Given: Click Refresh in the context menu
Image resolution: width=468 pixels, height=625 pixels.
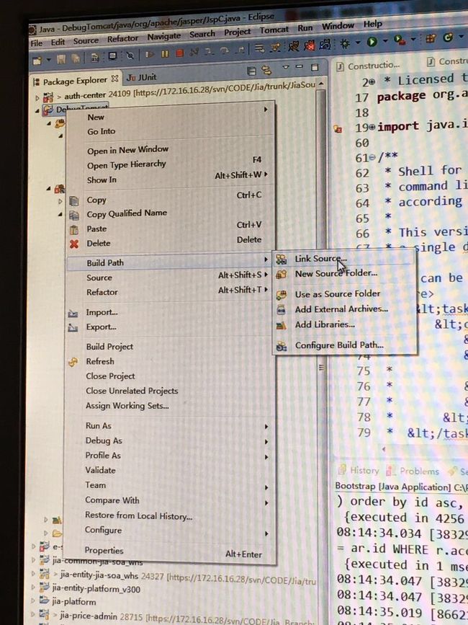Looking at the screenshot, I should (171, 362).
